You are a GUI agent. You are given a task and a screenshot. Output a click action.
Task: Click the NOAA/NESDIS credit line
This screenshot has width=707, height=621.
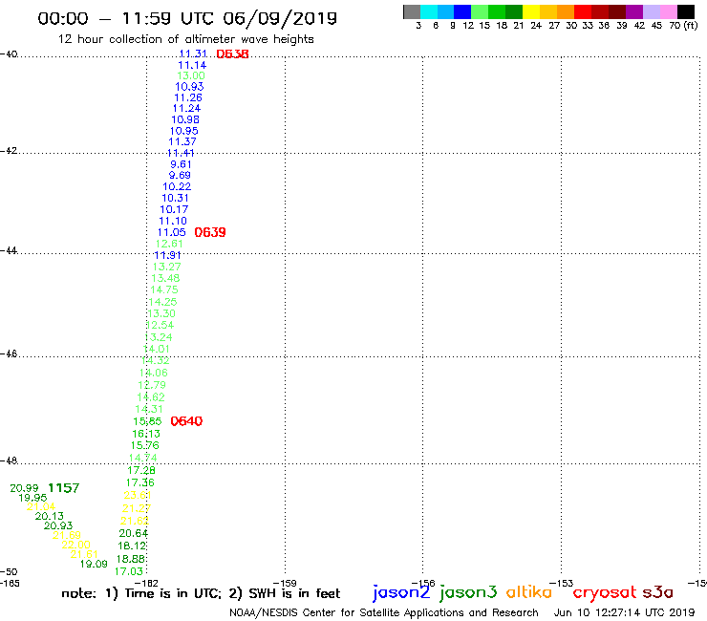click(384, 612)
